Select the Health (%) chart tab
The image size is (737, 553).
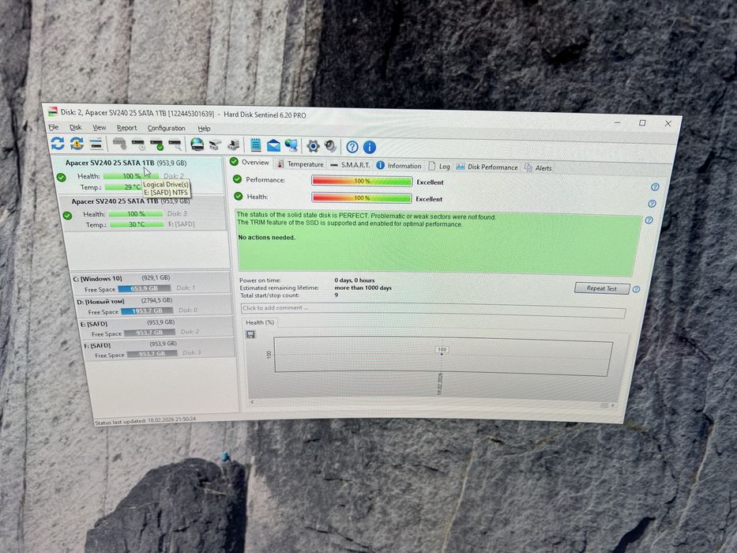tap(260, 322)
